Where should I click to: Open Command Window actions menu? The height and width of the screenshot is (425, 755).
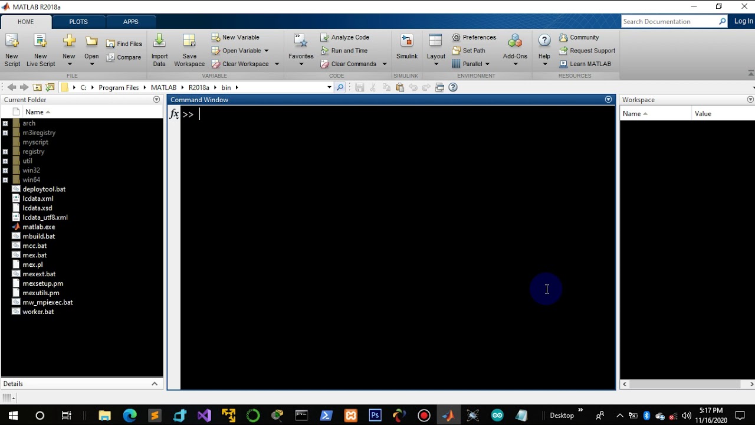pyautogui.click(x=608, y=100)
